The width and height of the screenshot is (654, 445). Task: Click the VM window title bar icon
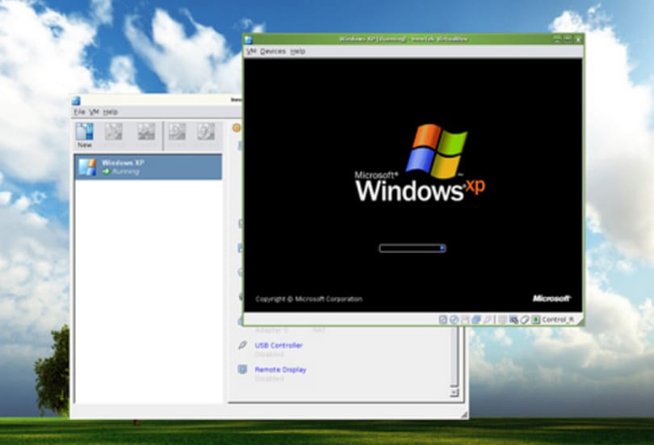click(x=249, y=40)
